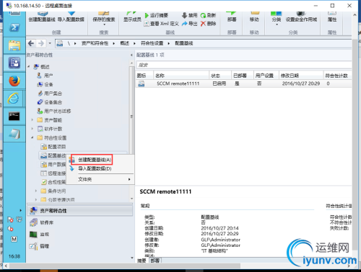Click 资产和符合性 in the breadcrumb path
Image resolution: width=361 pixels, height=272 pixels.
coord(95,43)
